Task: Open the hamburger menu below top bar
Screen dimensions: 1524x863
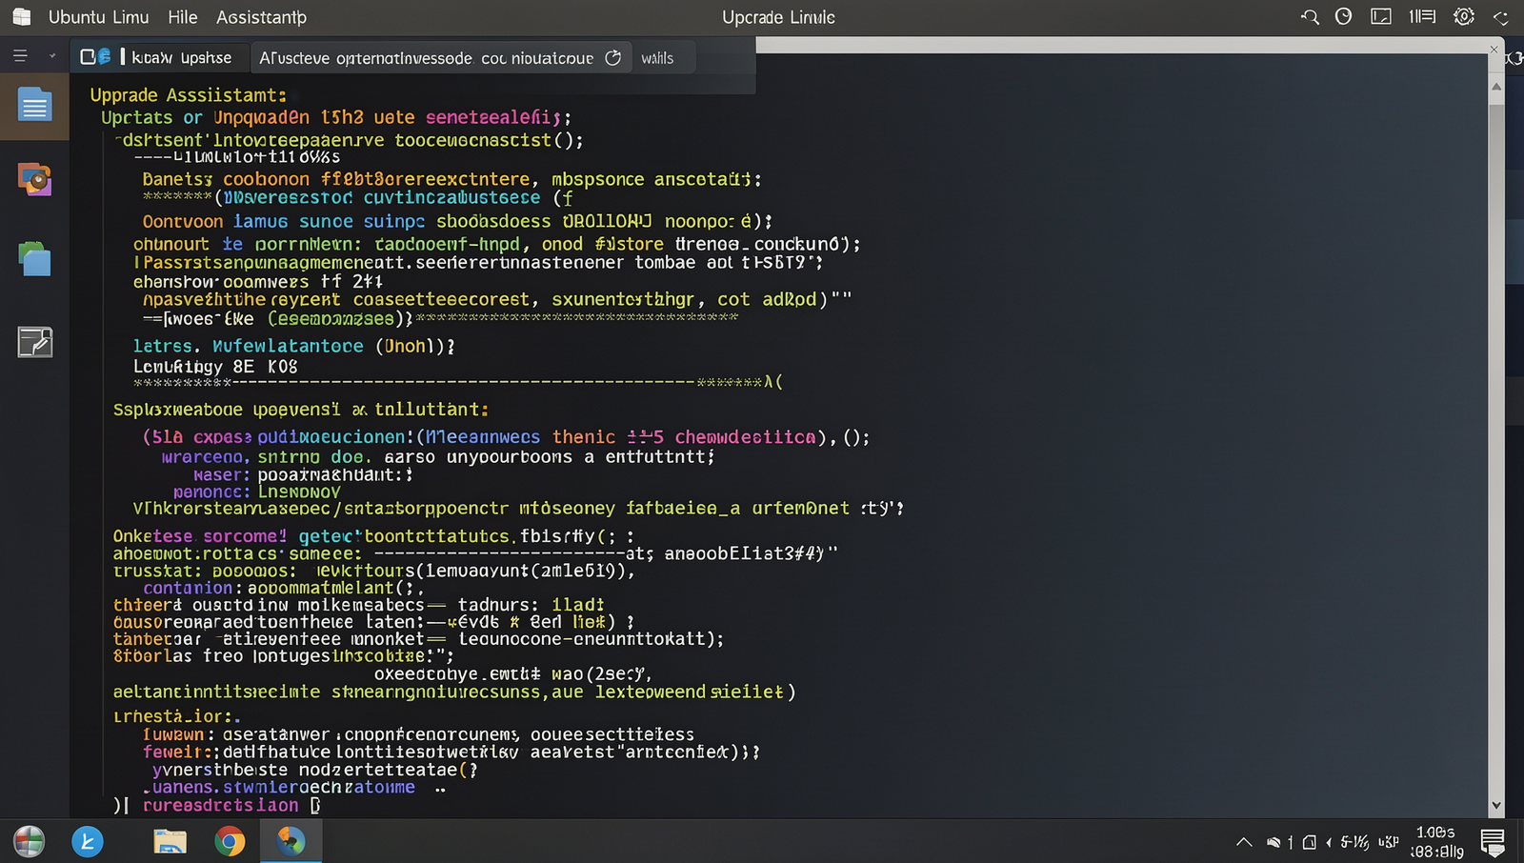Action: click(x=20, y=56)
